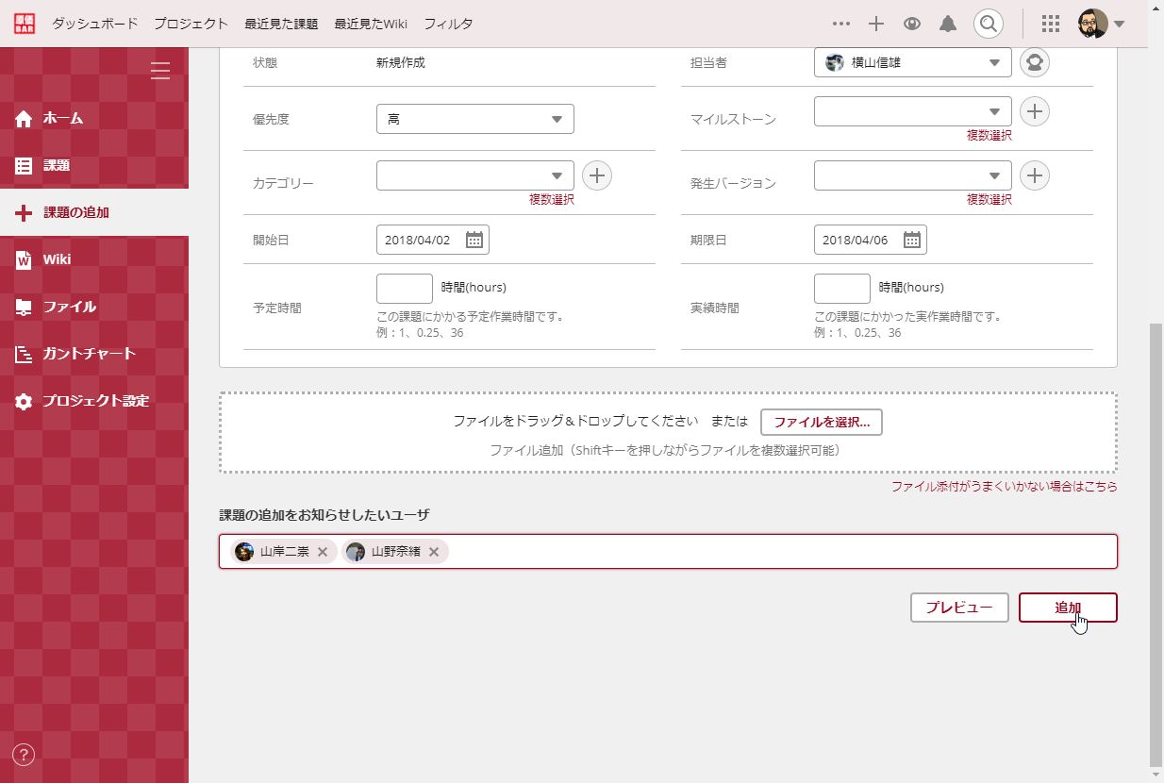The height and width of the screenshot is (783, 1164).
Task: Open calendar icon for 期限日
Action: coord(912,240)
